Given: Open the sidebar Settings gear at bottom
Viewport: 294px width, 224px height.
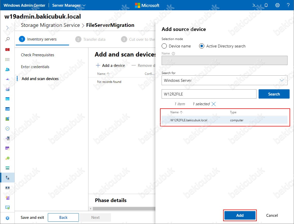Looking at the screenshot, I should pyautogui.click(x=7, y=218).
